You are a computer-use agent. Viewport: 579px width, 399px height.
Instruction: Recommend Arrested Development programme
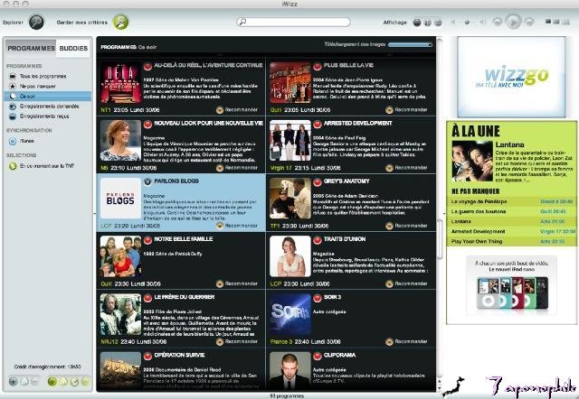click(x=406, y=168)
